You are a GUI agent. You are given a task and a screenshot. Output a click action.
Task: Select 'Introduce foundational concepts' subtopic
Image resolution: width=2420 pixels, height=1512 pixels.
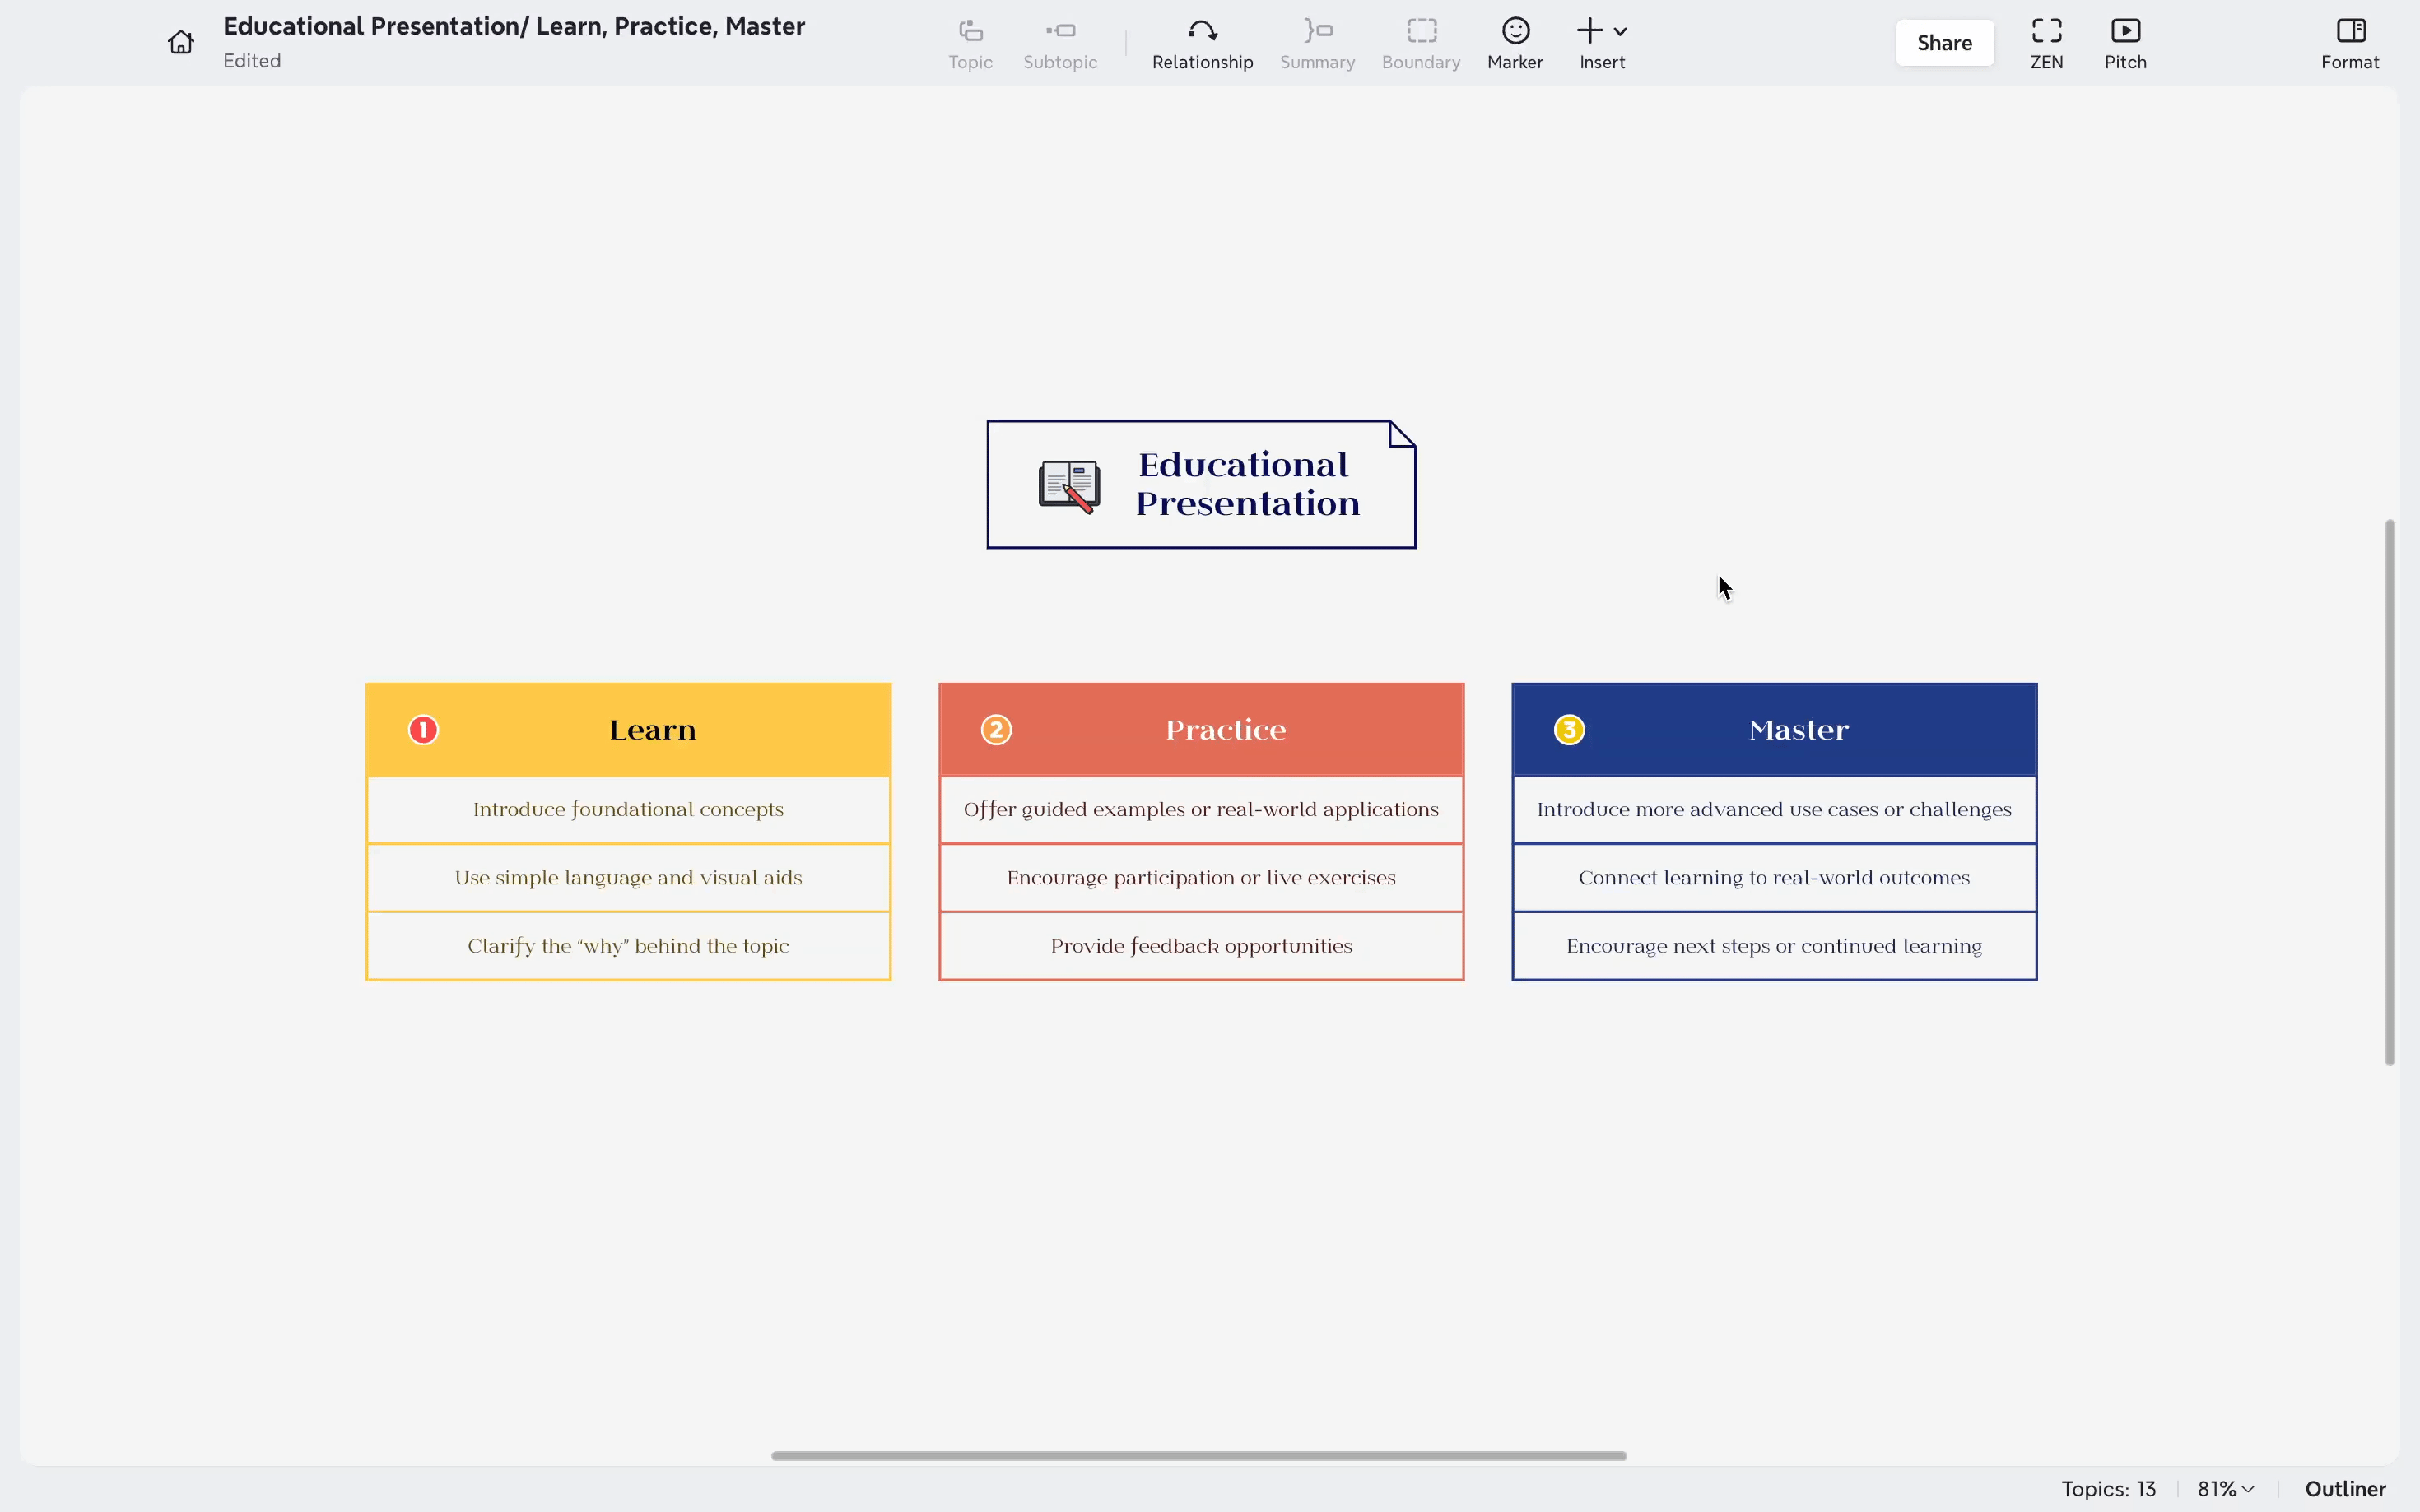(x=628, y=810)
